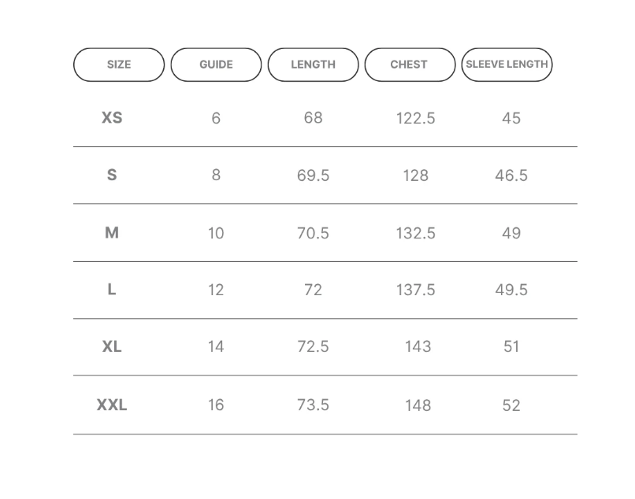Click chest value 122.5 for XS
635x499 pixels.
click(x=415, y=118)
